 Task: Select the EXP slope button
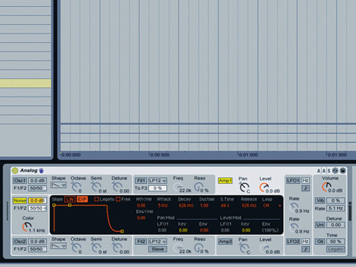(82, 199)
